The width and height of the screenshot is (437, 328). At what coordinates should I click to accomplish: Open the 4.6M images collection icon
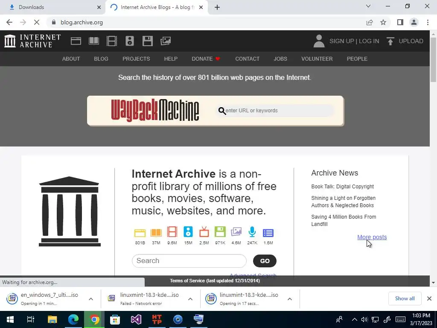point(236,232)
